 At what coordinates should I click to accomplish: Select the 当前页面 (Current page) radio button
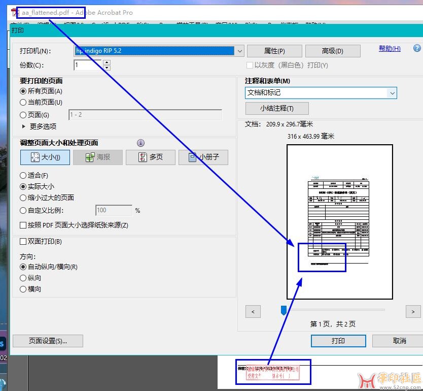[23, 103]
